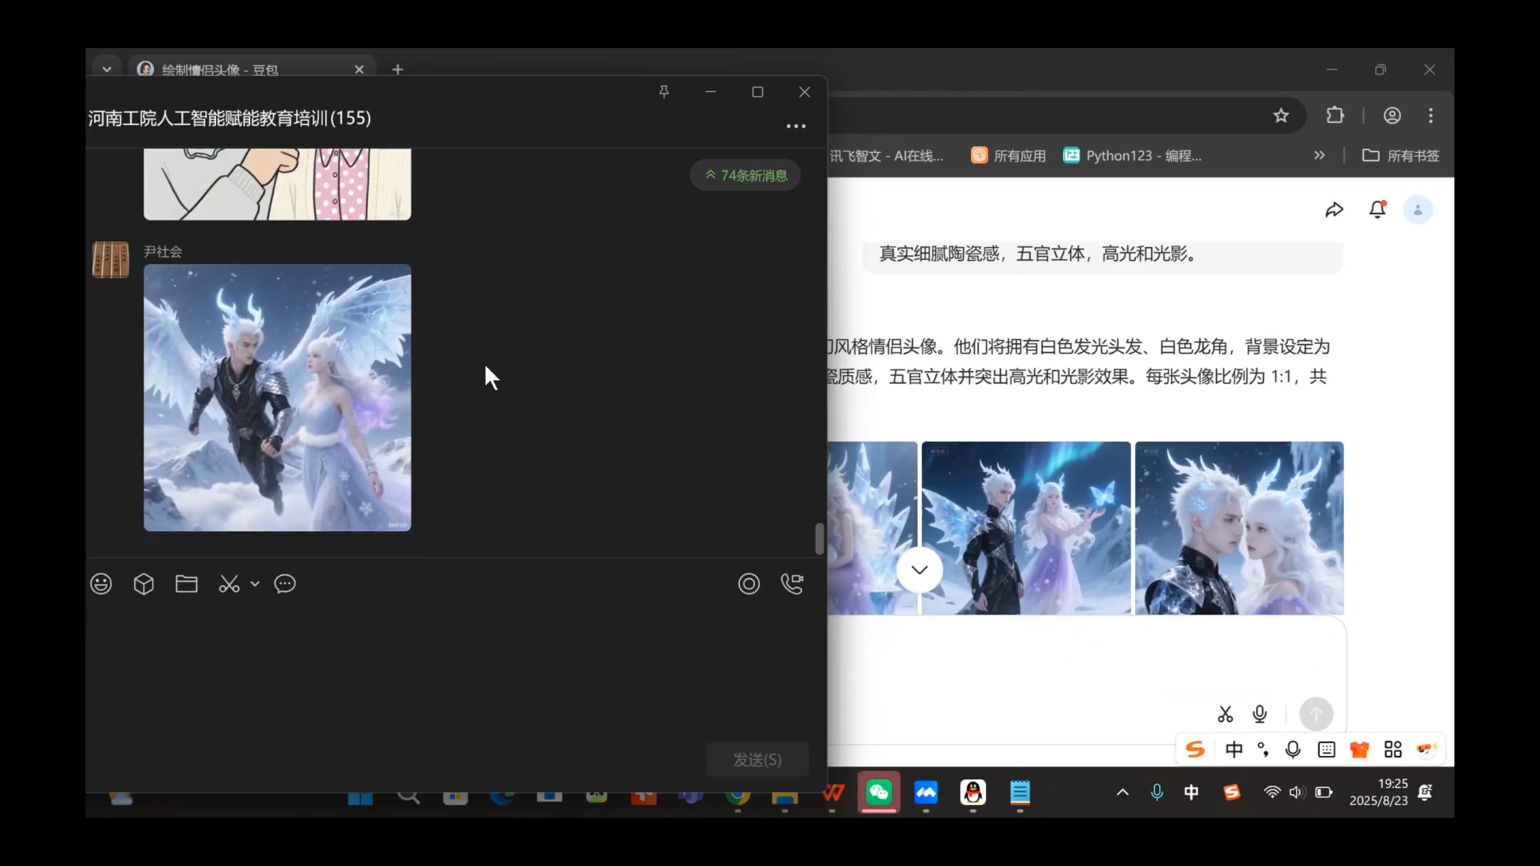Show hidden system tray icons
This screenshot has height=866, width=1540.
click(1123, 793)
